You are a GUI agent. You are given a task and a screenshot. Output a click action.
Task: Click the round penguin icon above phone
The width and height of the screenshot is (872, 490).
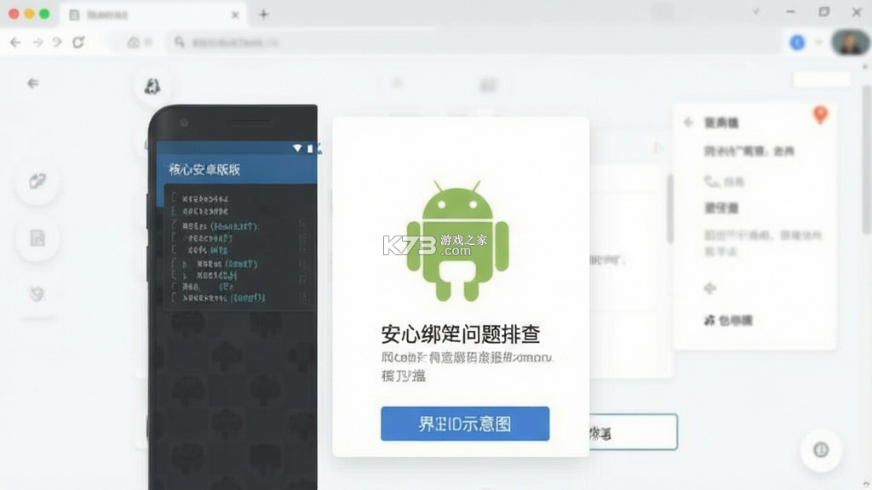pos(152,87)
